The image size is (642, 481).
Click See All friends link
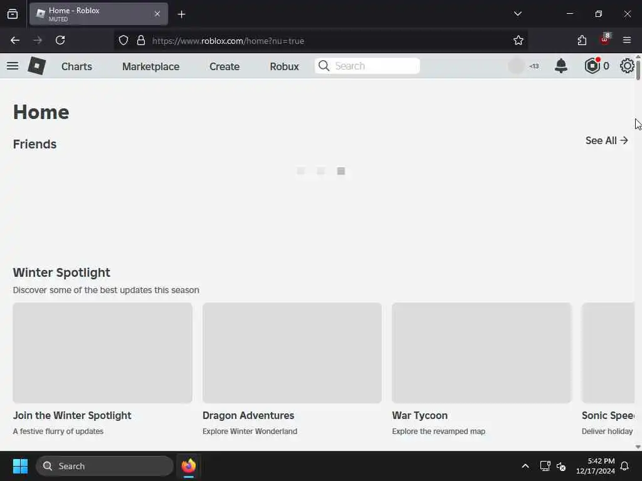click(606, 141)
